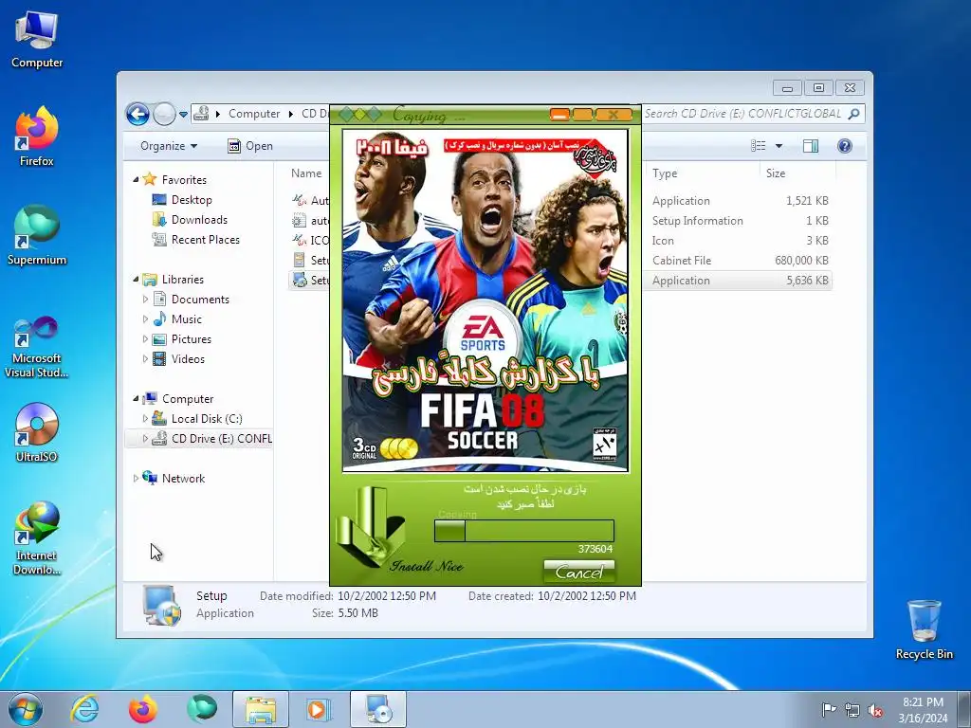Viewport: 971px width, 728px height.
Task: Collapse the Computer tree section
Action: click(x=136, y=399)
